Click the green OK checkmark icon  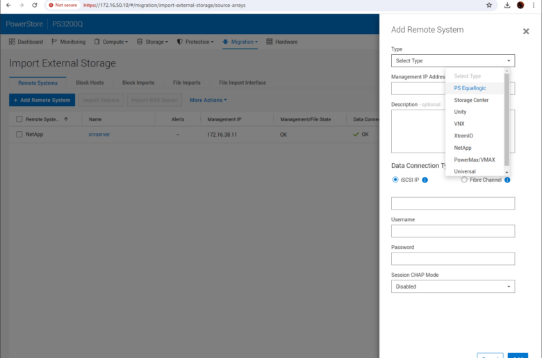pyautogui.click(x=356, y=135)
